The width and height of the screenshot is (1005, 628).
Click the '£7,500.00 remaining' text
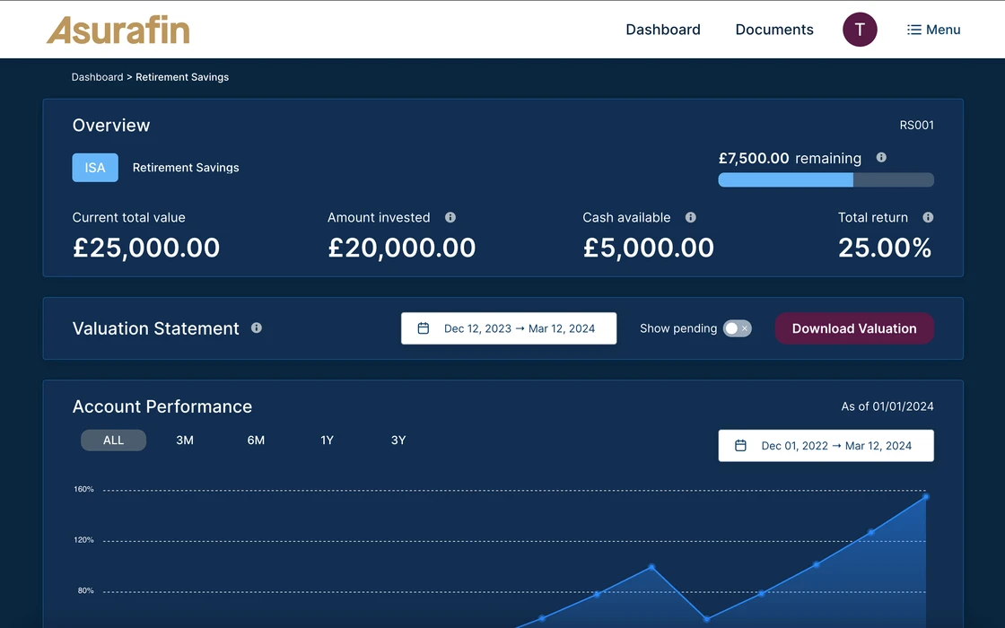pyautogui.click(x=790, y=158)
